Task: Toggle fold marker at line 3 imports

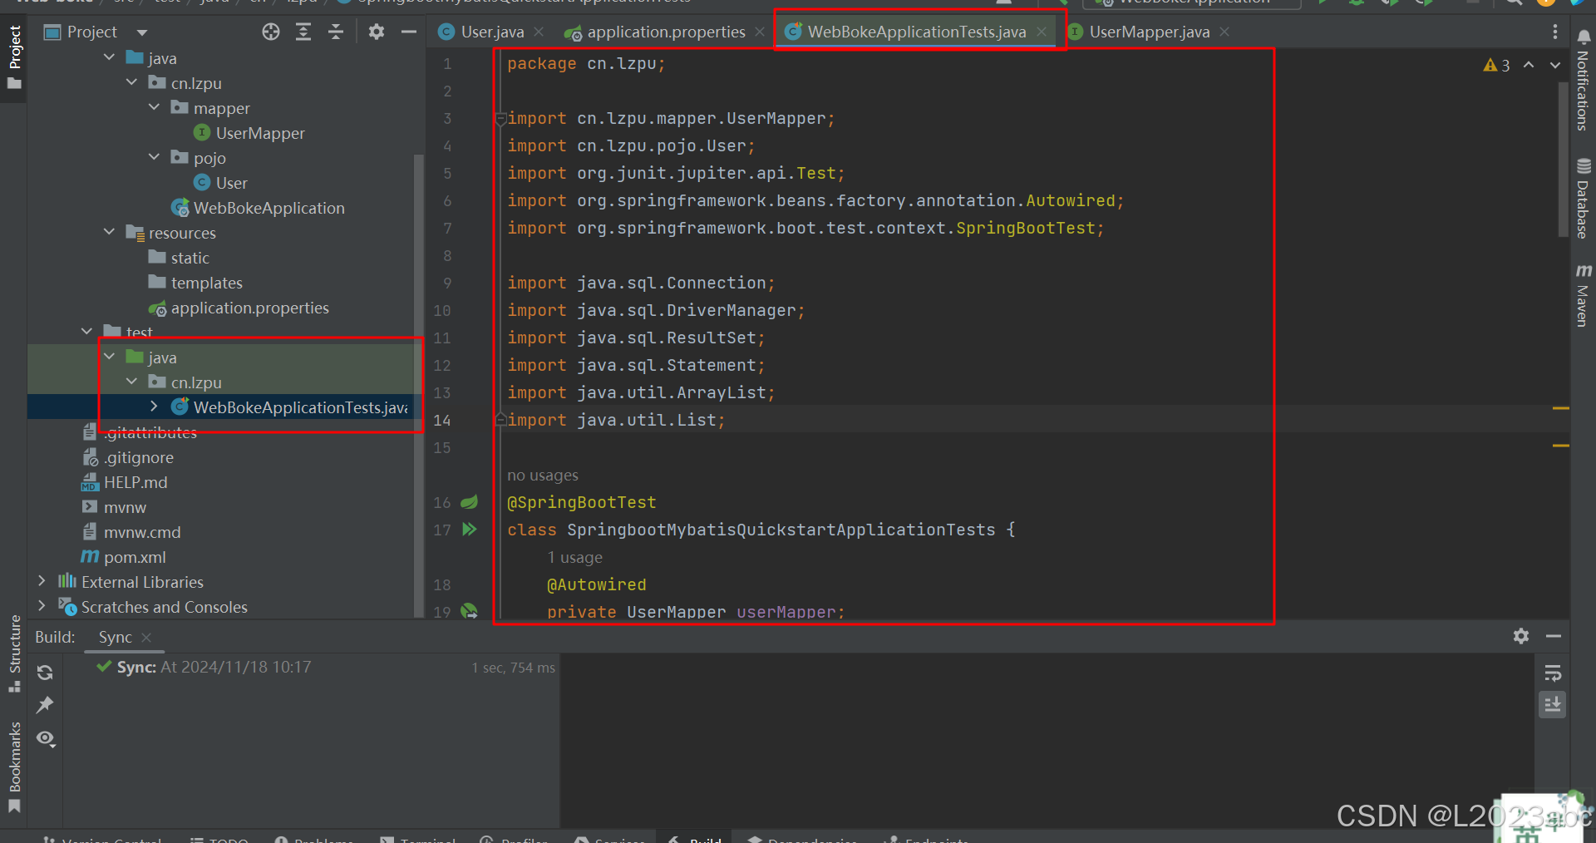Action: point(500,119)
